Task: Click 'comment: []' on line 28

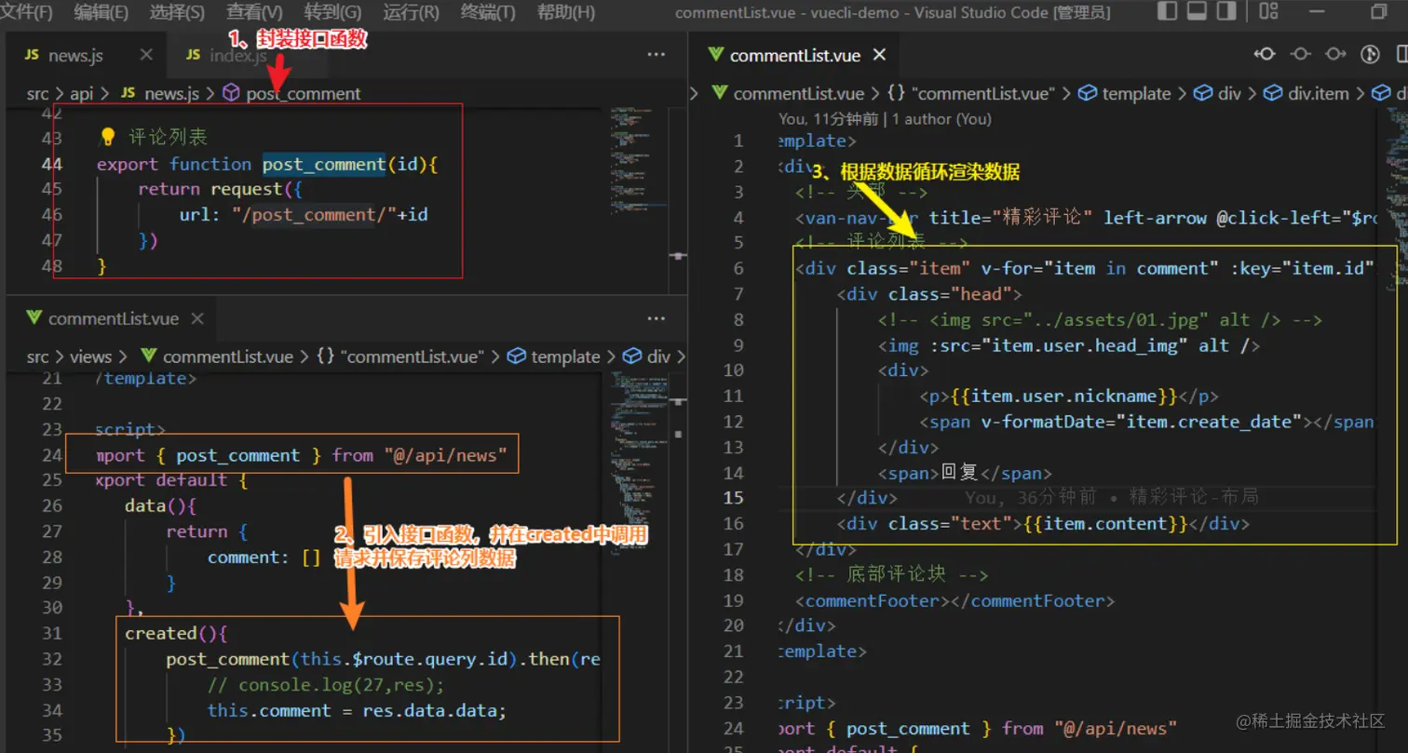Action: 264,557
